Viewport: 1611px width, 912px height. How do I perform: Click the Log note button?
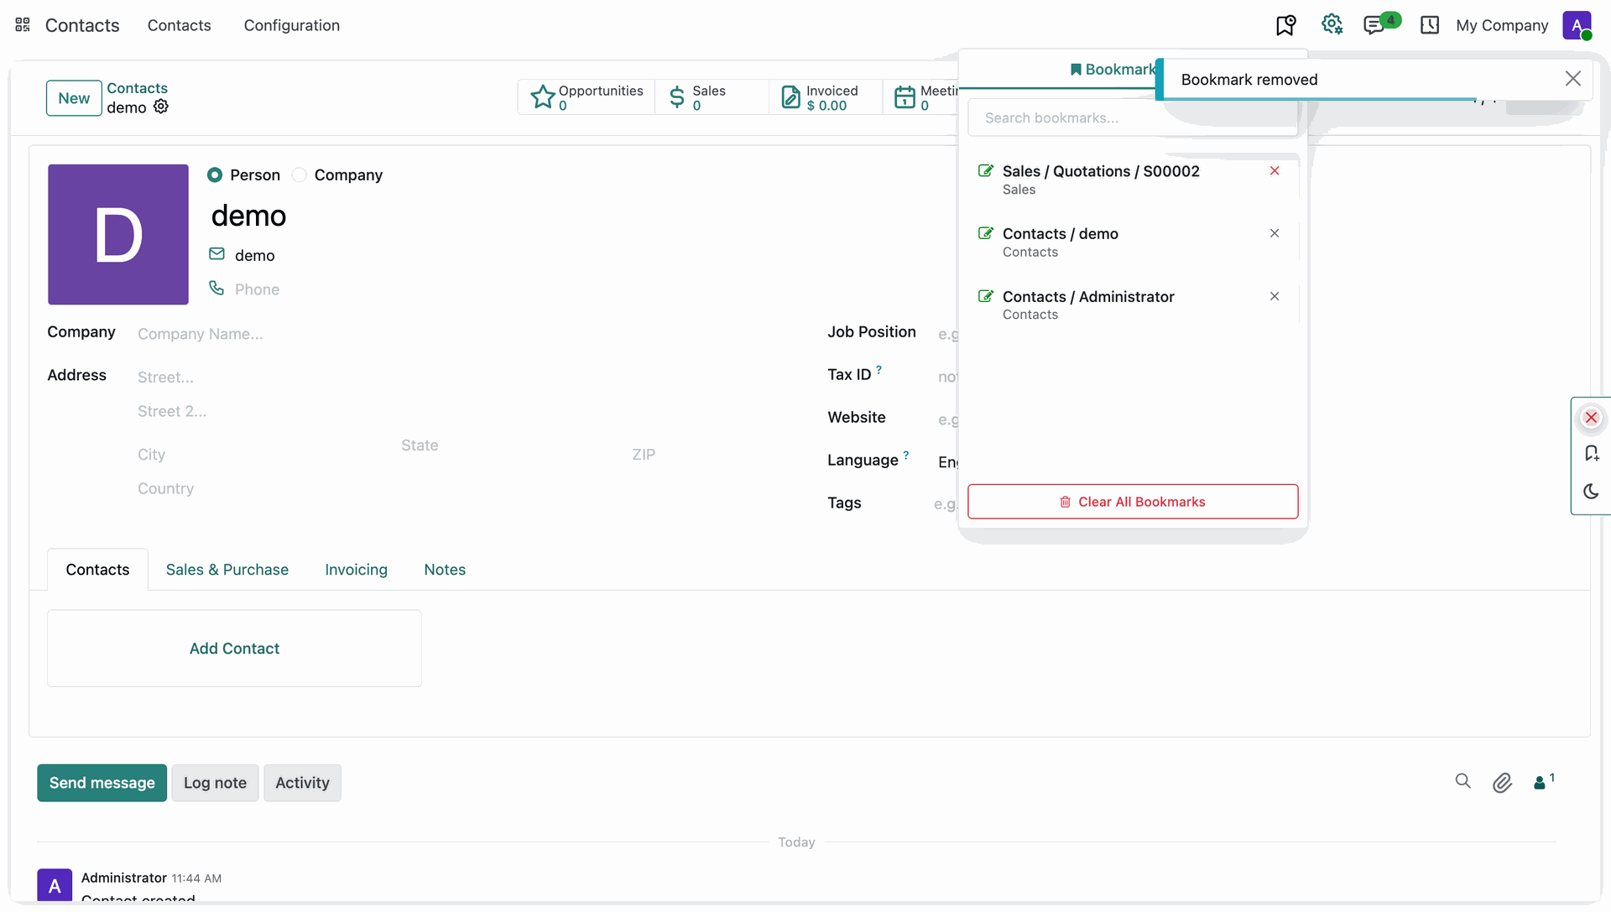pyautogui.click(x=215, y=783)
